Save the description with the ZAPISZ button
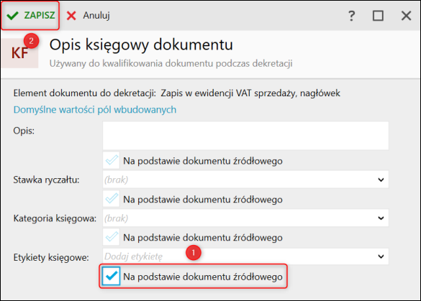 tap(30, 15)
